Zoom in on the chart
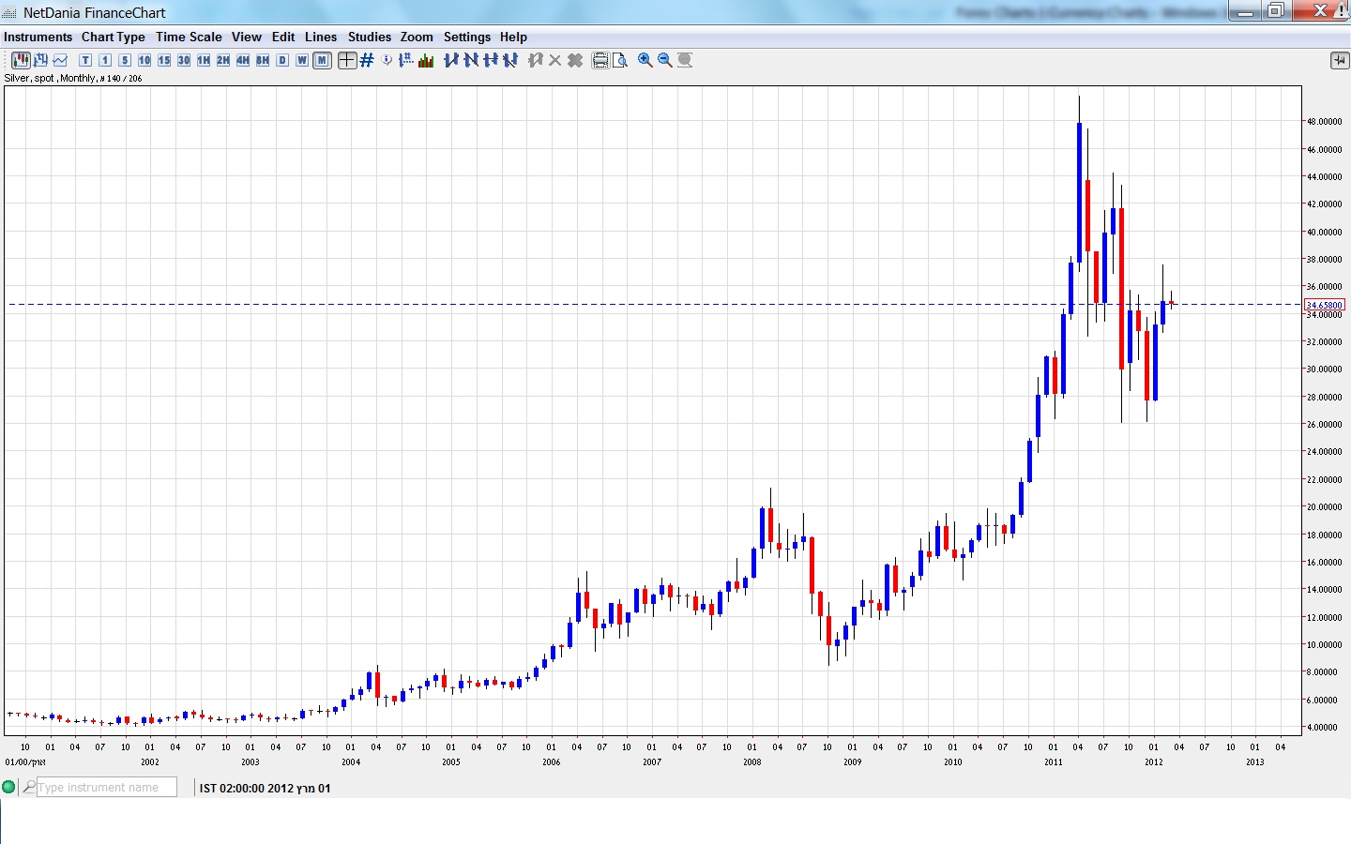Image resolution: width=1351 pixels, height=844 pixels. [645, 60]
